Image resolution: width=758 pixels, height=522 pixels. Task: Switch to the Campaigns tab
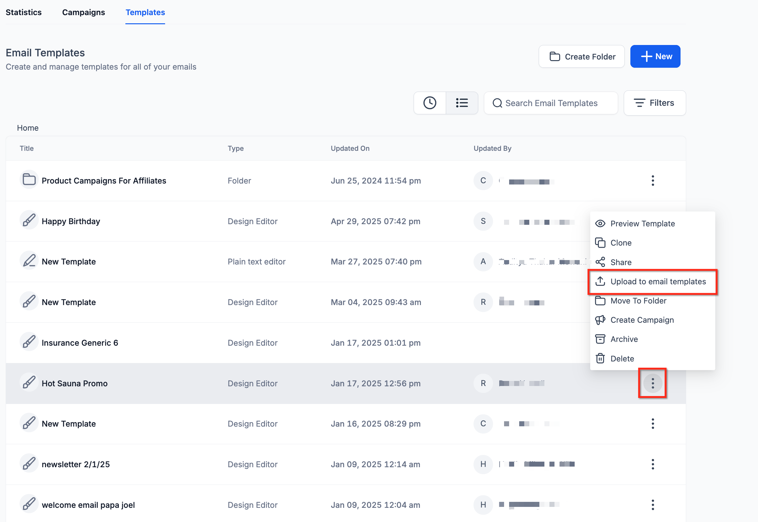click(83, 12)
